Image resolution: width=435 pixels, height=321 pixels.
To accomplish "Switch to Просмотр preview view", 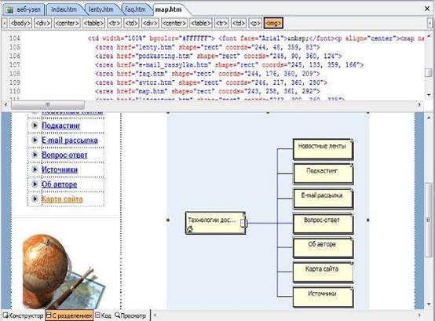I will point(130,316).
